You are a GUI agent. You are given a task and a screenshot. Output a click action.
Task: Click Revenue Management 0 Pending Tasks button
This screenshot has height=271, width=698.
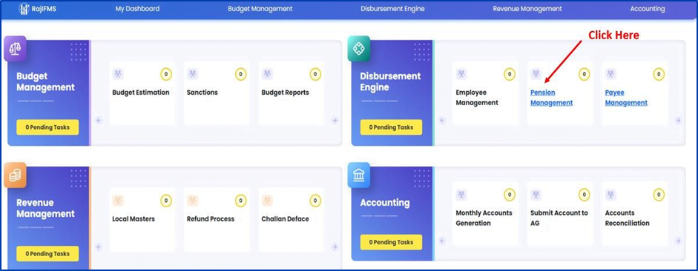tap(47, 254)
